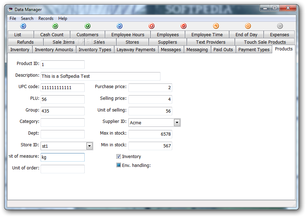Jump to last record using blue icon
This screenshot has height=217, width=306.
pos(120,26)
